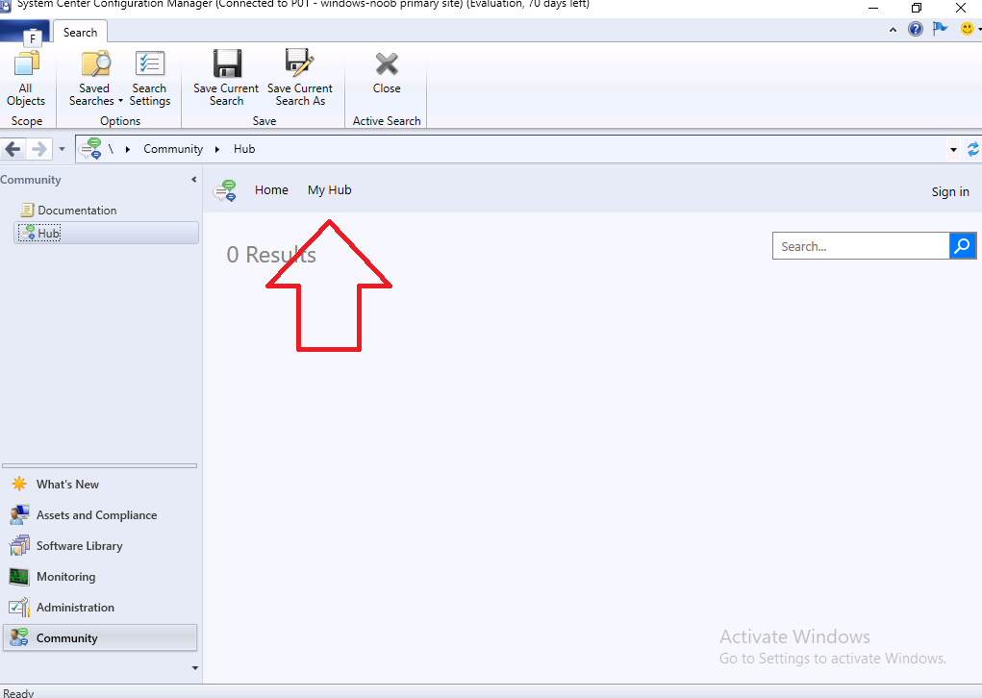Open Assets and Compliance workspace
Image resolution: width=982 pixels, height=698 pixels.
100,514
